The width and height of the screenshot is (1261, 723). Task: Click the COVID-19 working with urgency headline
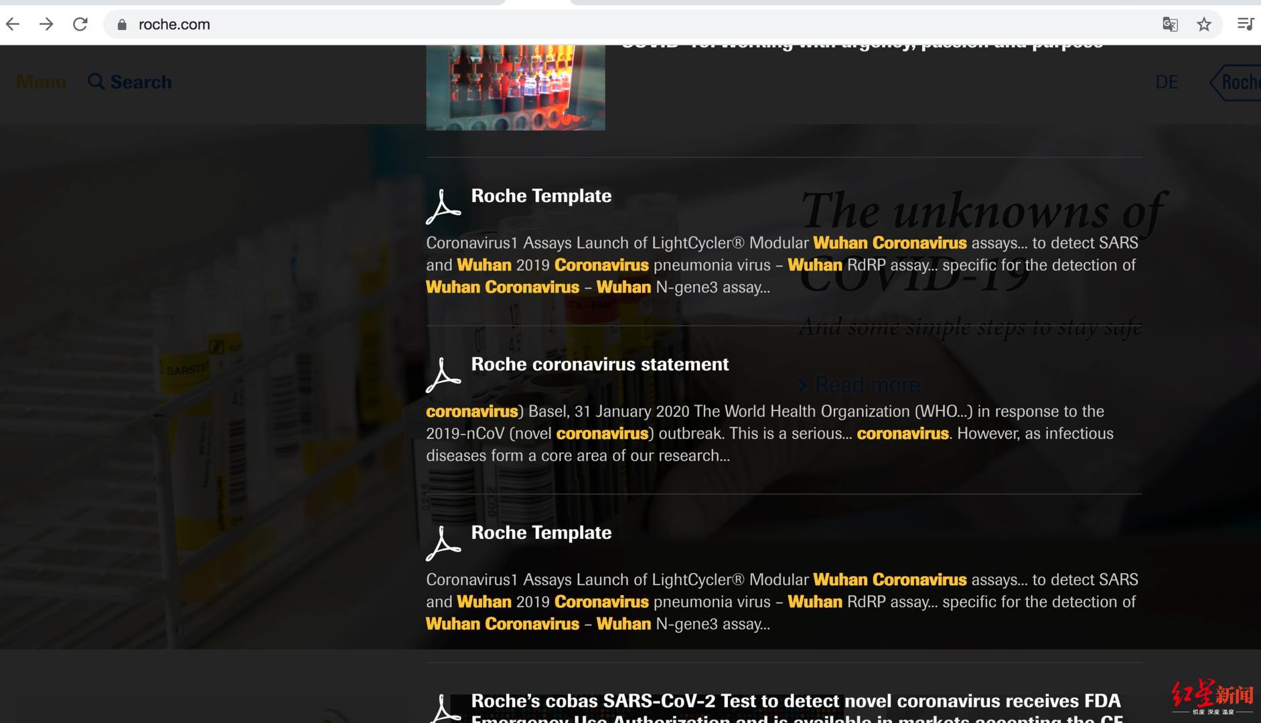click(863, 46)
